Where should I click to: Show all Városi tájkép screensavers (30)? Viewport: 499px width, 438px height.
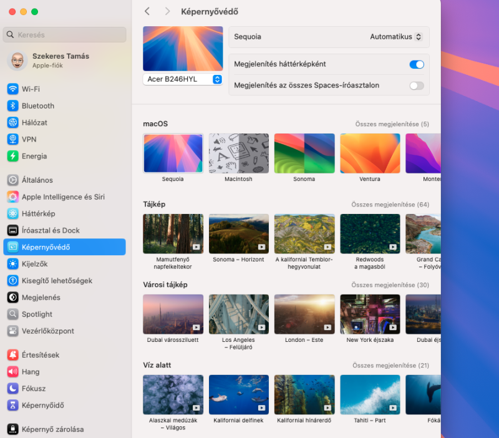390,285
